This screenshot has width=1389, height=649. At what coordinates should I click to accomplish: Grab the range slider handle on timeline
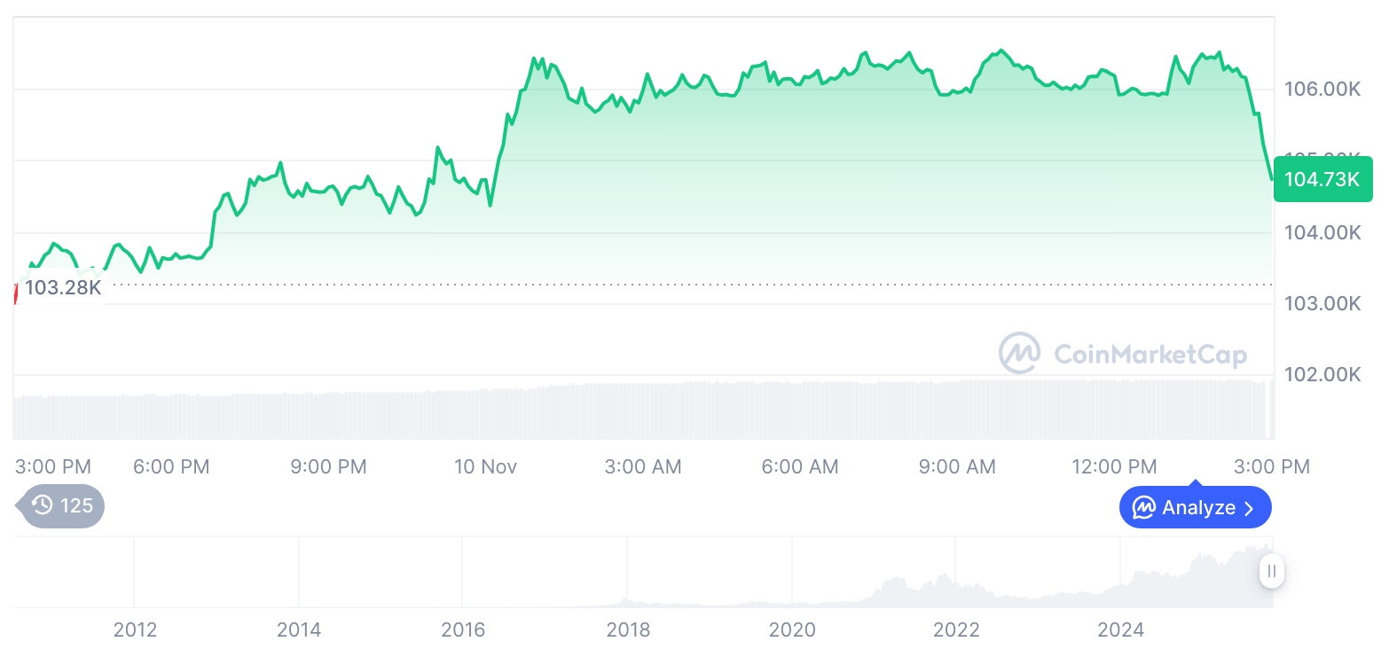pos(1272,571)
